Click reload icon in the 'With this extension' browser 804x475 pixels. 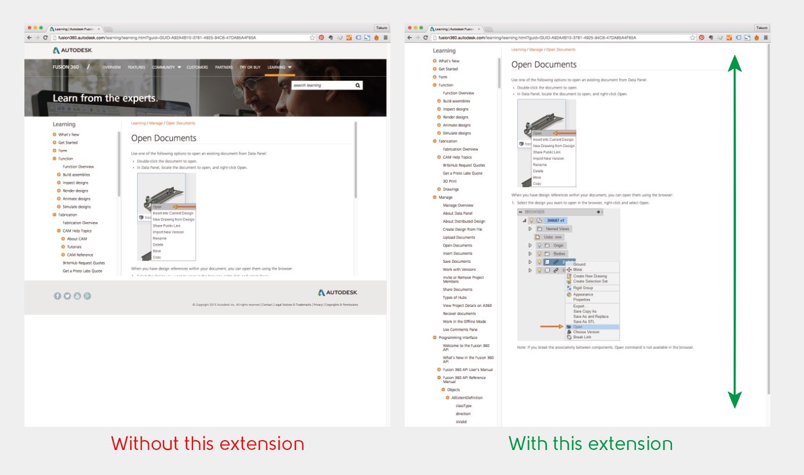pos(426,37)
